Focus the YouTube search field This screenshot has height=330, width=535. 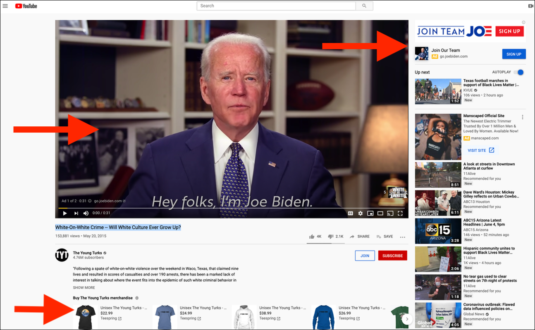coord(276,6)
